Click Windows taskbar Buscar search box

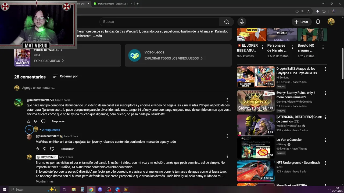pos(34,190)
